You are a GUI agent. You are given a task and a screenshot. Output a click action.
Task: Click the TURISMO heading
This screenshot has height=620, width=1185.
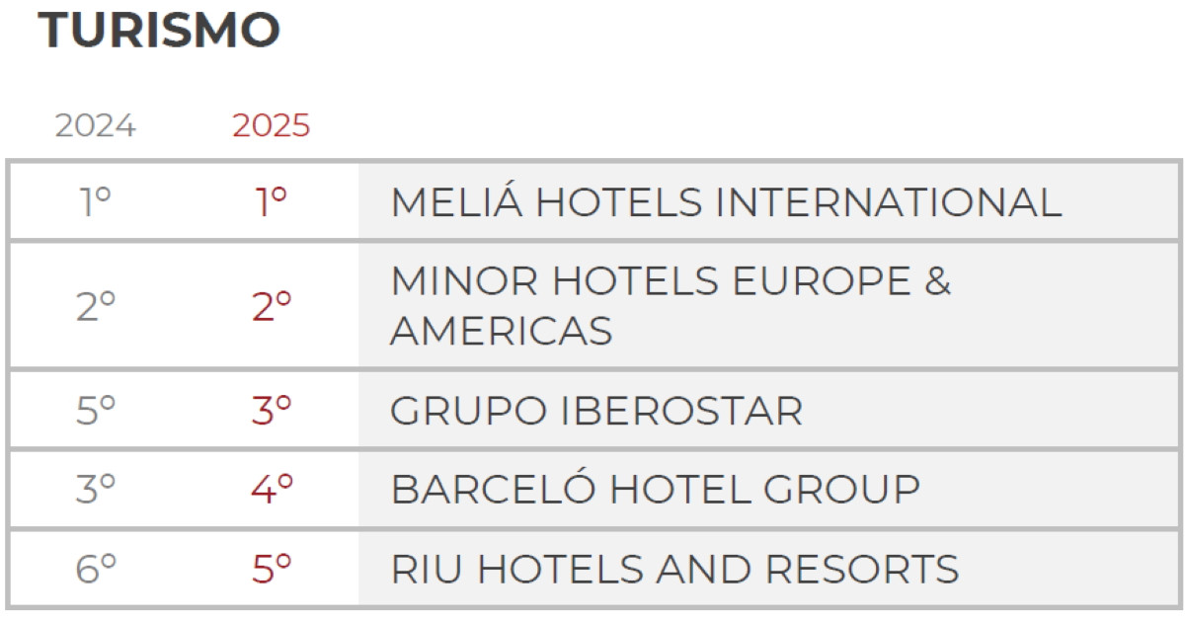159,31
